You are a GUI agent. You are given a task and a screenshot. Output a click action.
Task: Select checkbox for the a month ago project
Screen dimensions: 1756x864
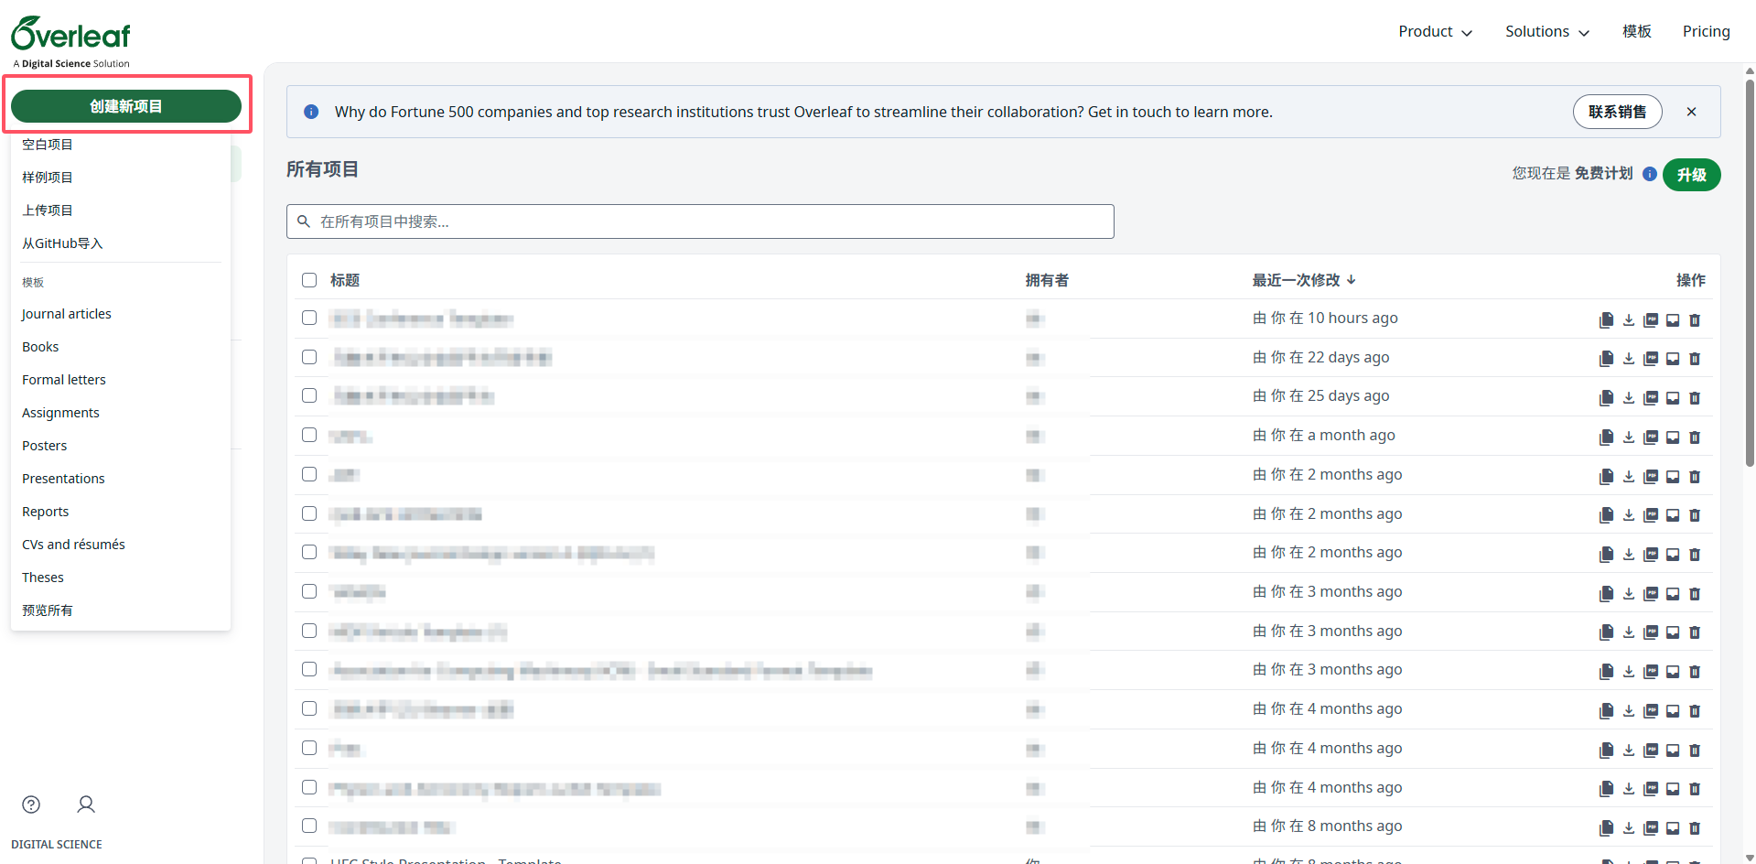pos(309,435)
